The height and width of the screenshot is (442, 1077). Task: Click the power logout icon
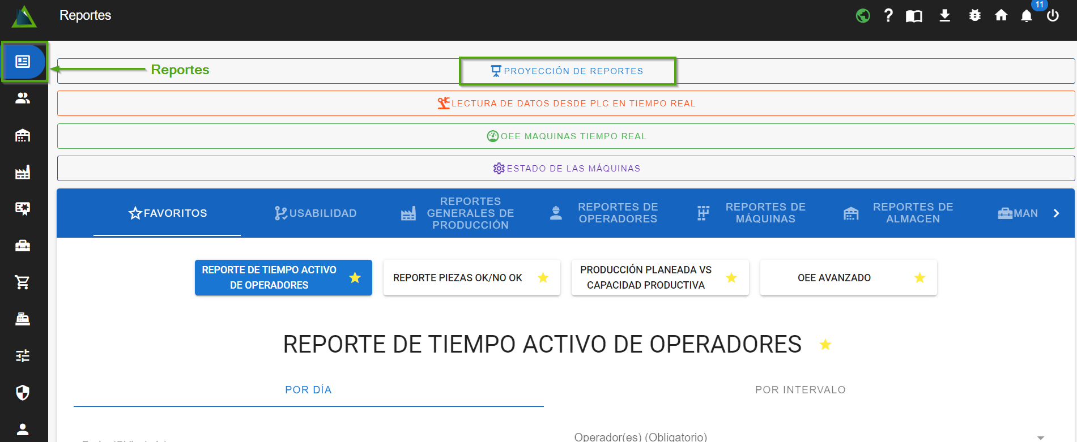pyautogui.click(x=1053, y=16)
